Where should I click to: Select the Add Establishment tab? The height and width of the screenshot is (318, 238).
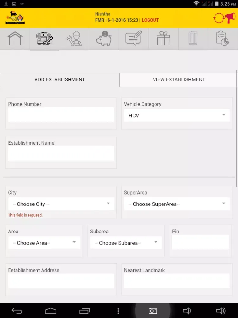(x=60, y=79)
